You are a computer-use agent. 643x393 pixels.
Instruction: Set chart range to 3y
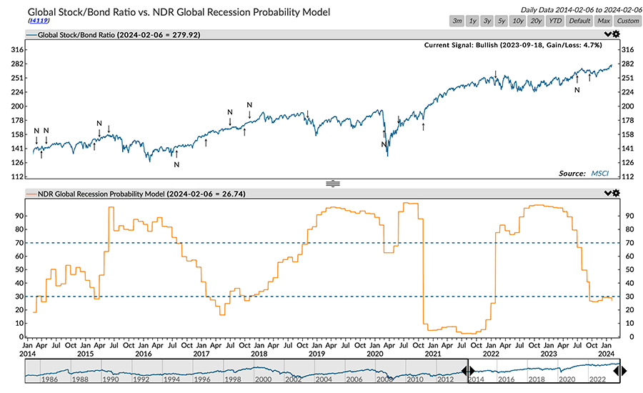click(x=489, y=21)
